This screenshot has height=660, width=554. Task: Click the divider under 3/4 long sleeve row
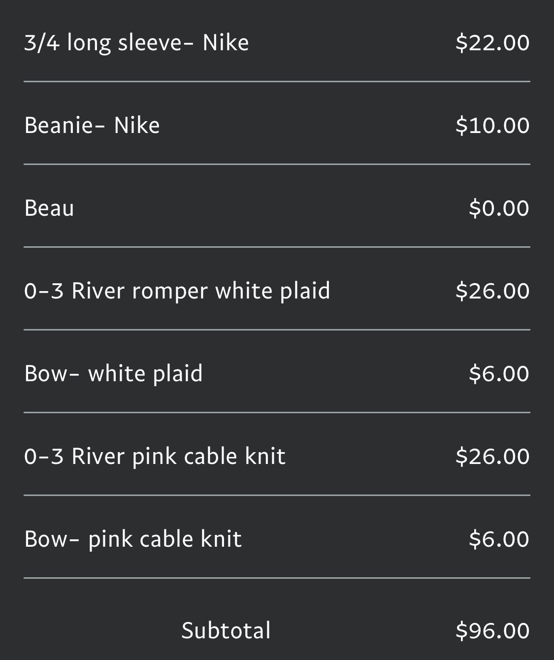pos(277,81)
